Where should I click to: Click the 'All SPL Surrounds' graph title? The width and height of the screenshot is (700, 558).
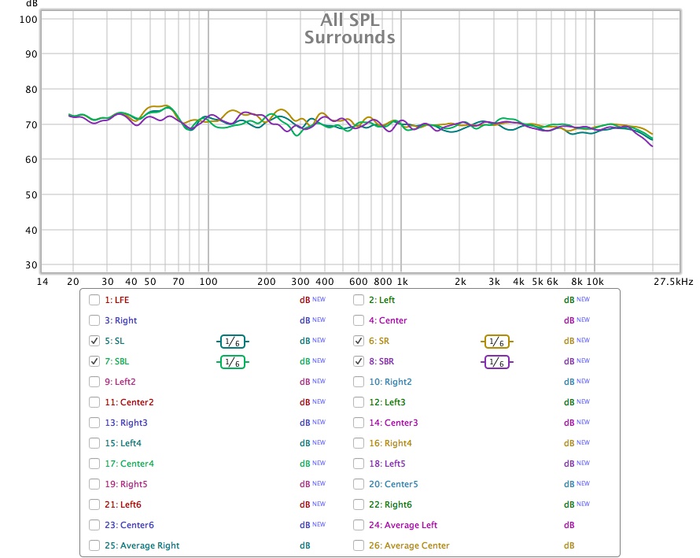click(x=350, y=28)
